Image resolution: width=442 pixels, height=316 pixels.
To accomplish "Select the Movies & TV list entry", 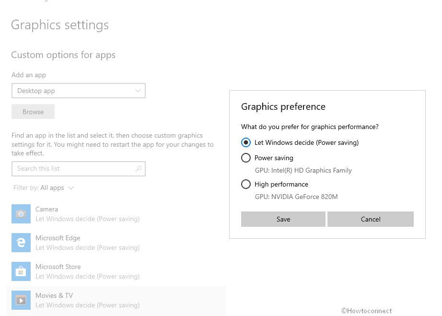I will pos(116,301).
